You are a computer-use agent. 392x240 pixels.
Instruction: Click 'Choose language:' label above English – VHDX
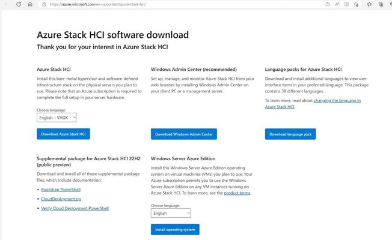click(51, 110)
